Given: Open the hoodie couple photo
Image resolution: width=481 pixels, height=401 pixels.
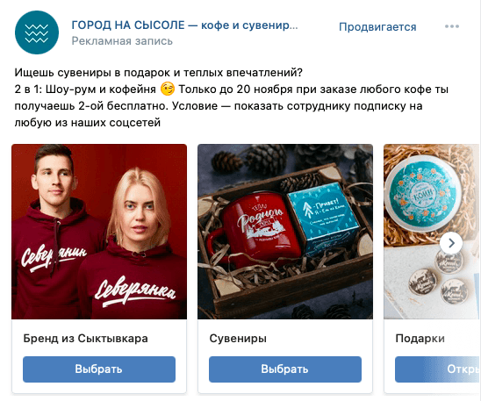Looking at the screenshot, I should click(99, 232).
